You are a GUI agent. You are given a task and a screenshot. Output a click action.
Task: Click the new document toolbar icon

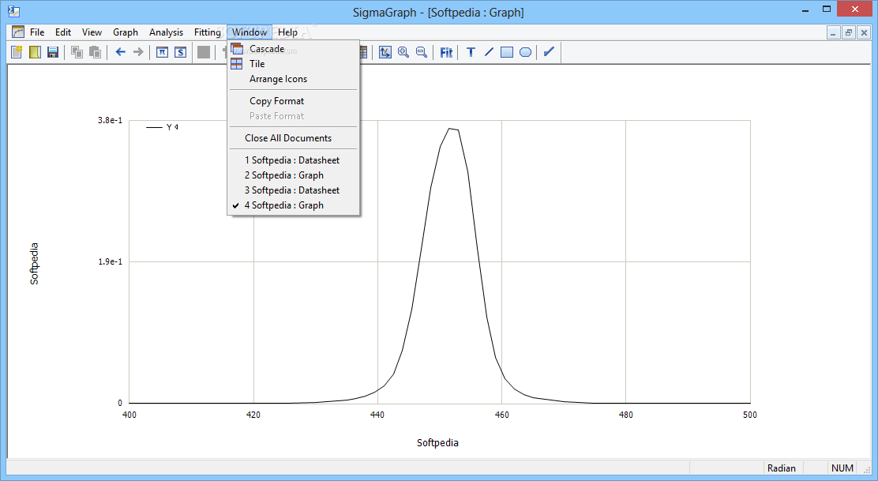(17, 52)
